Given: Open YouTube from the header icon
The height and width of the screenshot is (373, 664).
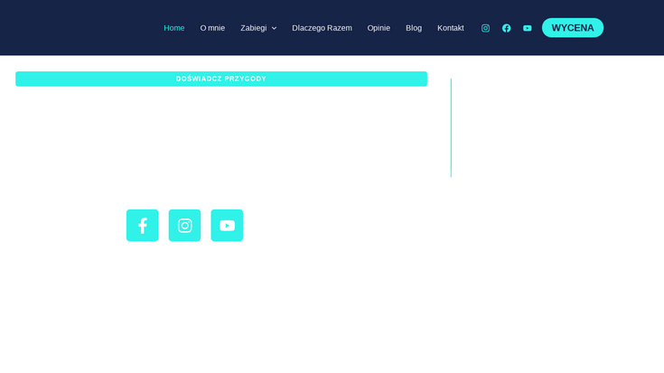Looking at the screenshot, I should click(x=528, y=28).
